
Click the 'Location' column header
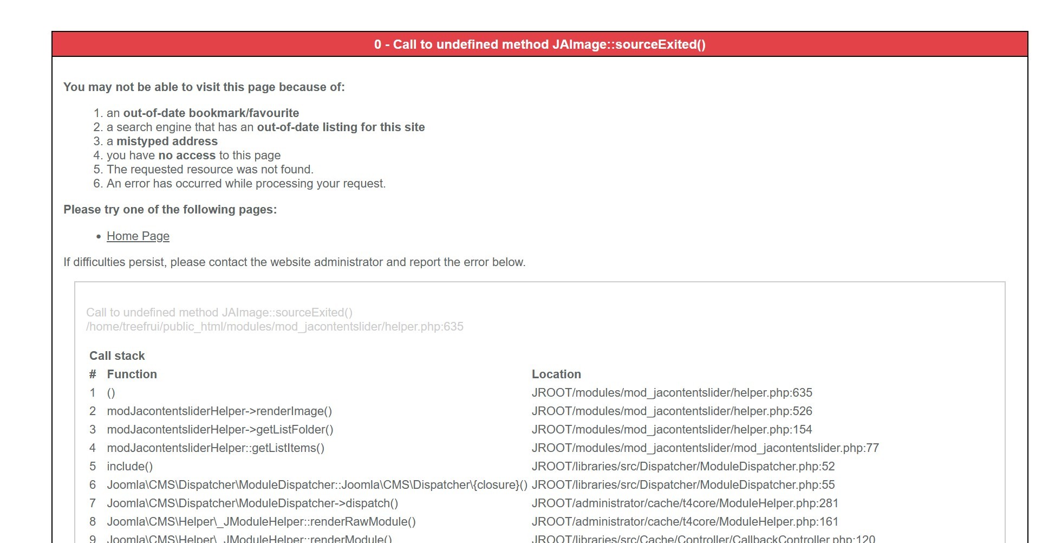click(x=556, y=374)
